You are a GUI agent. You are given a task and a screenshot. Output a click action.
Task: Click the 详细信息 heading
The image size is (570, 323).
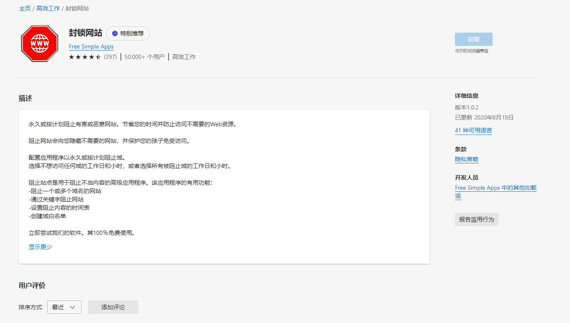coord(467,96)
